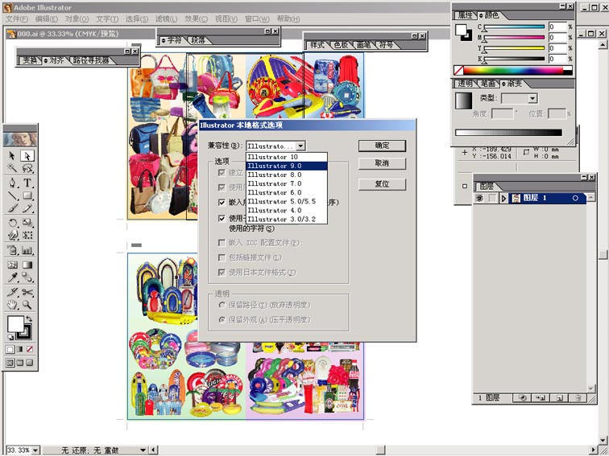Select the Pen tool
The image size is (609, 456).
click(12, 183)
